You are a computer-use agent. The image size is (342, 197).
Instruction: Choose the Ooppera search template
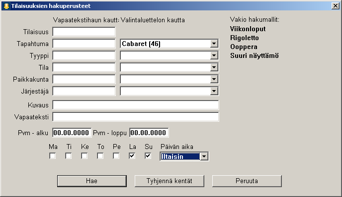pos(244,47)
